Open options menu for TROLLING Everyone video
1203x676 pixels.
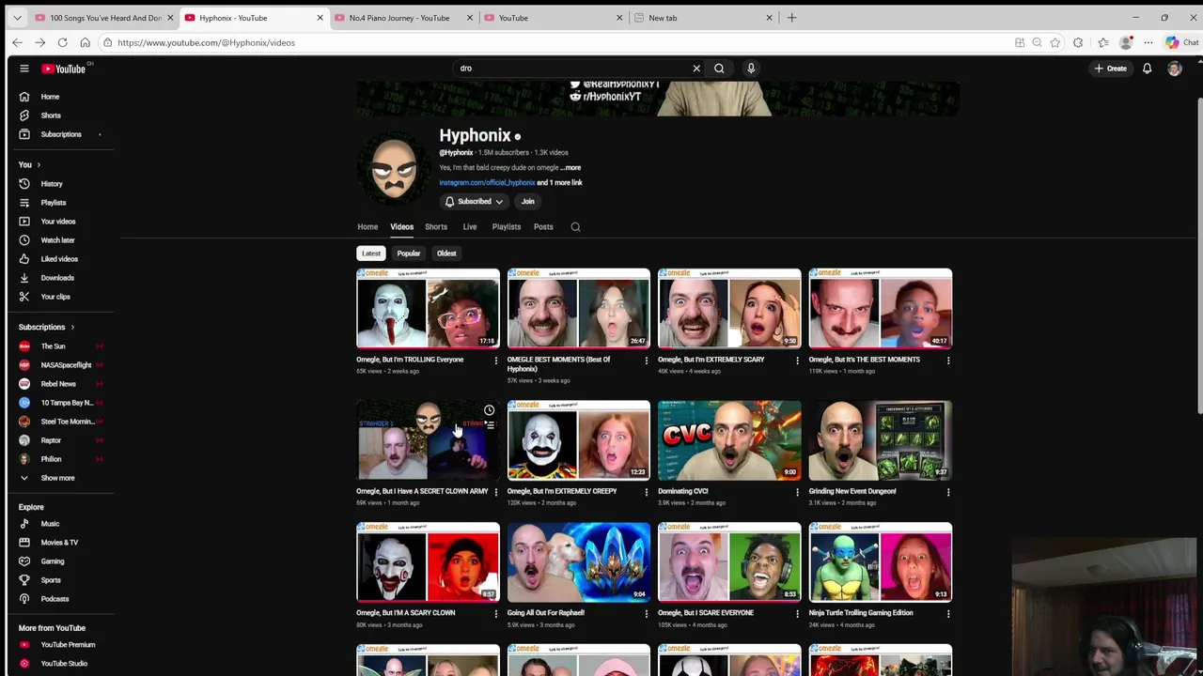coord(496,361)
